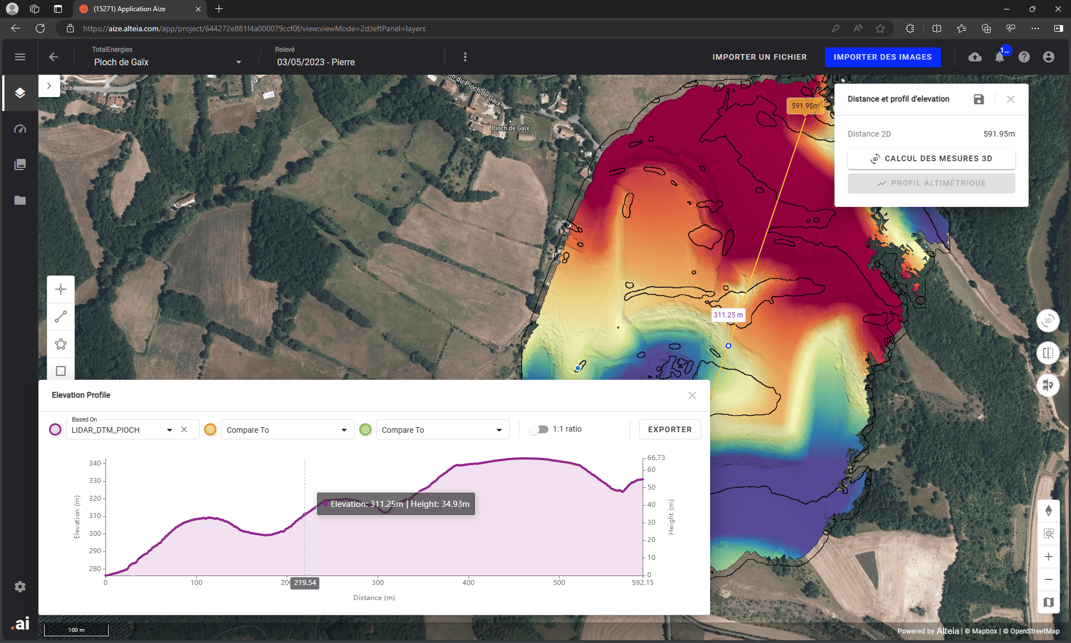Expand the Pioch de Gaïx project selector
The height and width of the screenshot is (643, 1071).
tap(239, 62)
